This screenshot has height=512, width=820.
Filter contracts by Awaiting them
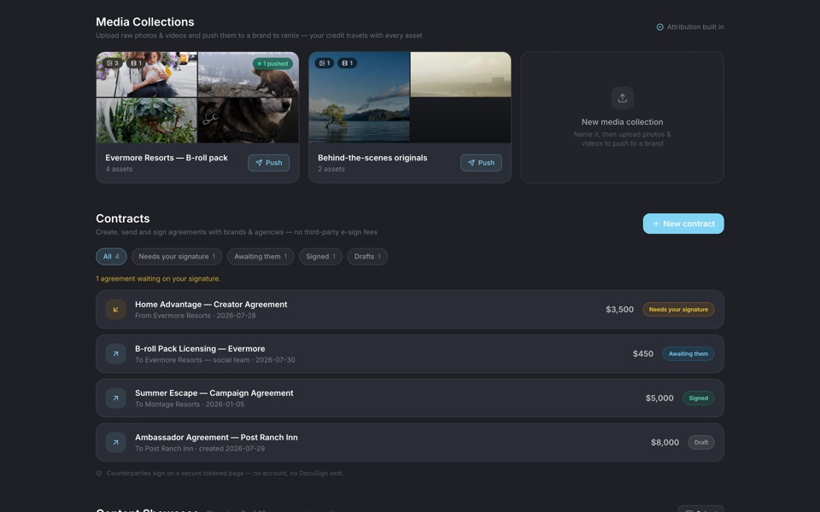(x=261, y=257)
